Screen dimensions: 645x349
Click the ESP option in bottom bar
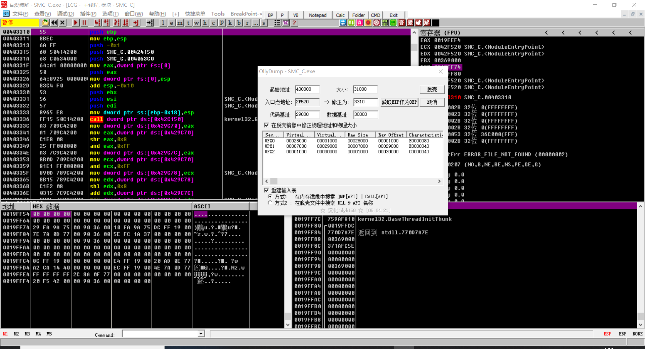(x=607, y=334)
